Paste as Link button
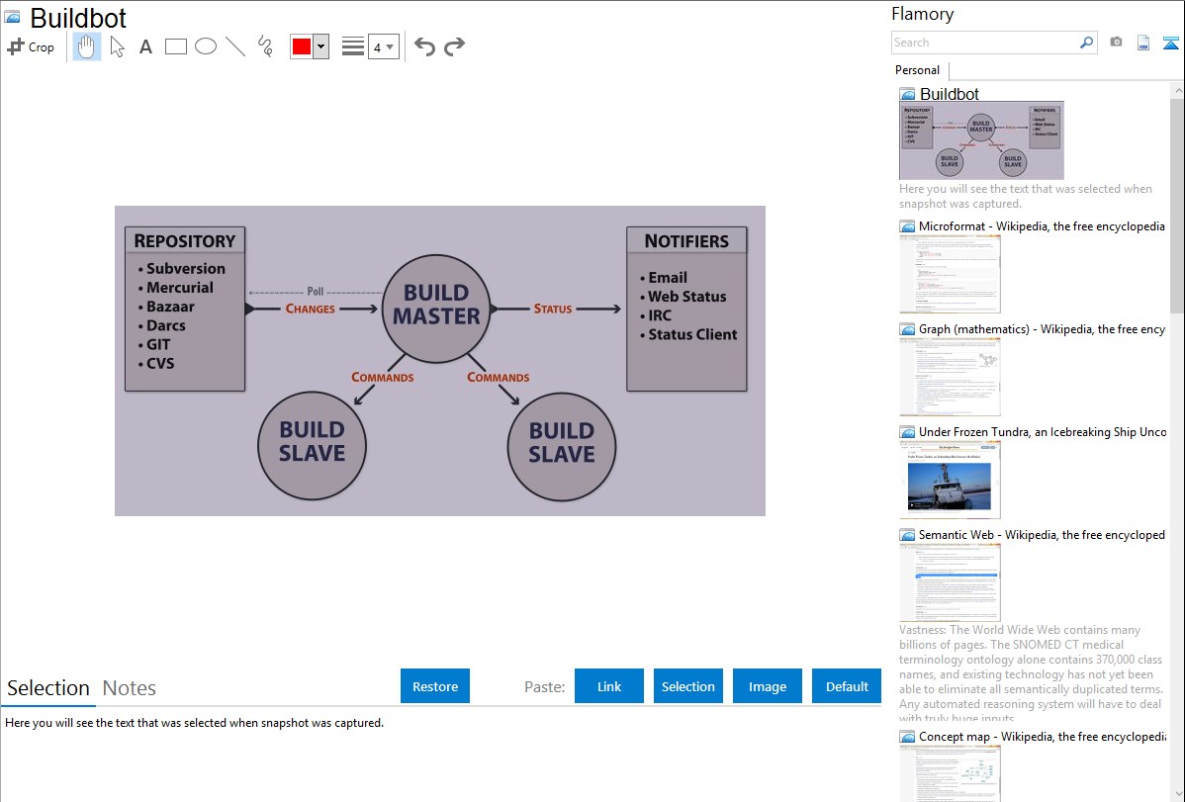The image size is (1185, 802). pyautogui.click(x=609, y=686)
